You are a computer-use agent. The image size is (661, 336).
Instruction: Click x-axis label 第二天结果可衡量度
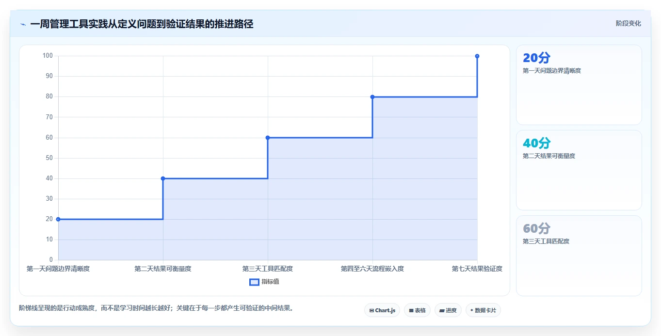(x=163, y=269)
